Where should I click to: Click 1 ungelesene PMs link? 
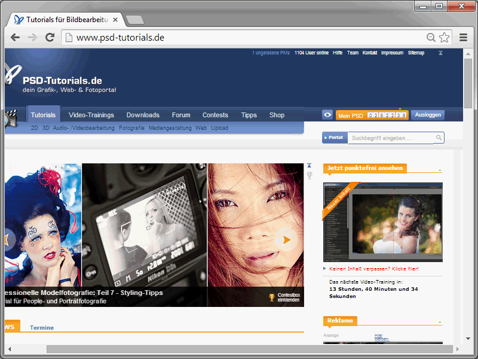tap(271, 53)
